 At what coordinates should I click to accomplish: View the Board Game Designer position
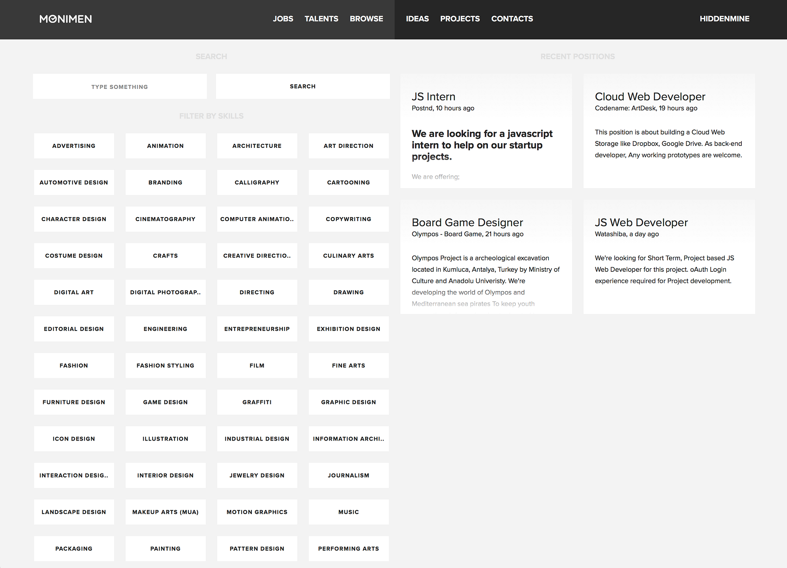pos(467,223)
